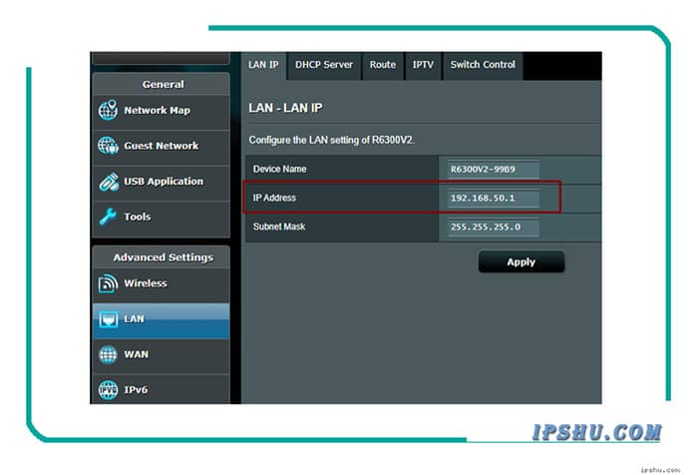This screenshot has width=698, height=475.
Task: Go to USB Application label
Action: pyautogui.click(x=164, y=182)
